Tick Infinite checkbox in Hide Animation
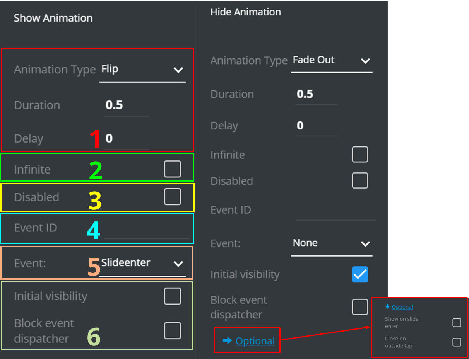Viewport: 469px width, 359px height. point(359,155)
